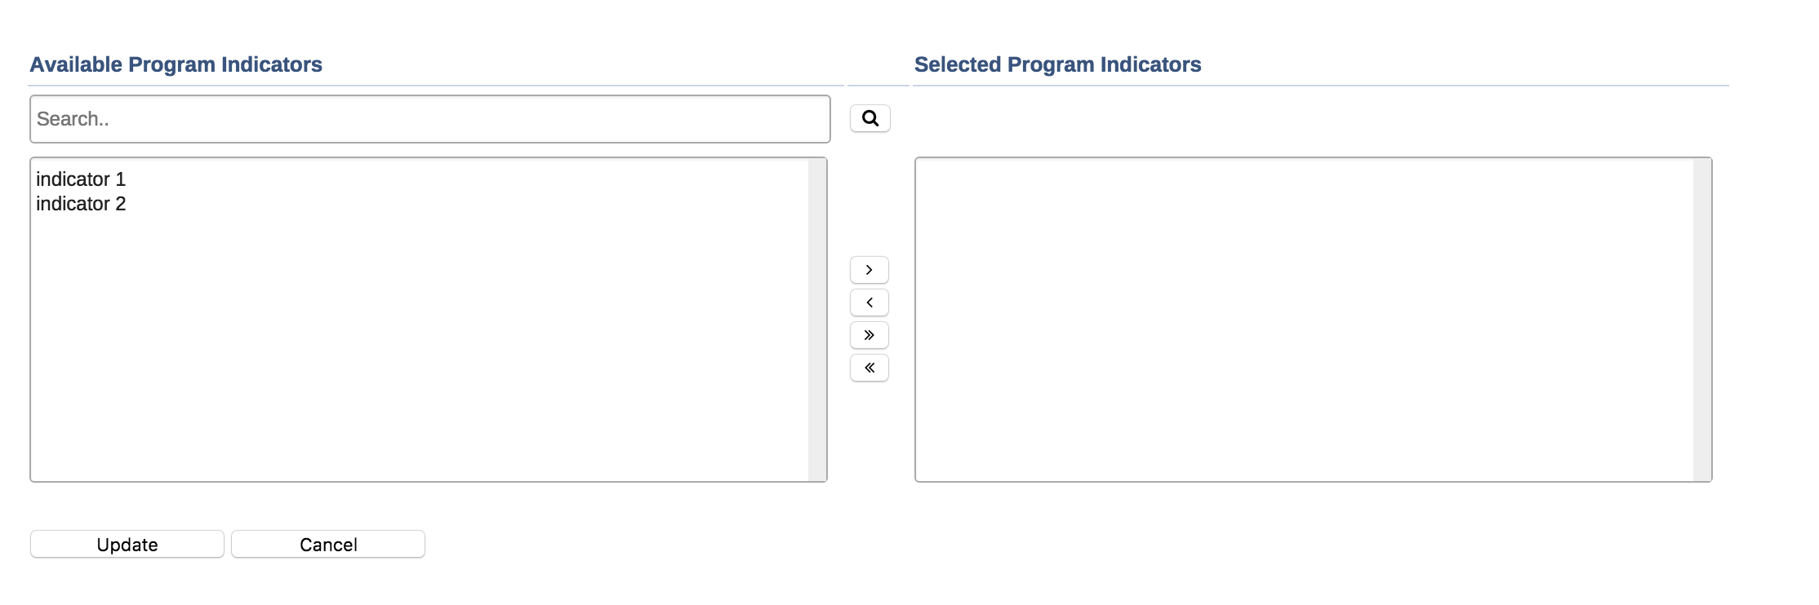Click the Available Program Indicators heading
This screenshot has height=605, width=1819.
coord(176,64)
